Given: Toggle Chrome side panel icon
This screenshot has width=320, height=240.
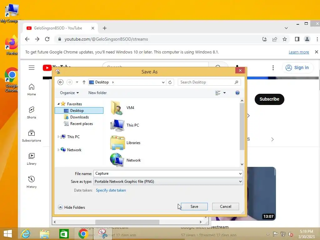Looking at the screenshot, I should click(x=297, y=39).
